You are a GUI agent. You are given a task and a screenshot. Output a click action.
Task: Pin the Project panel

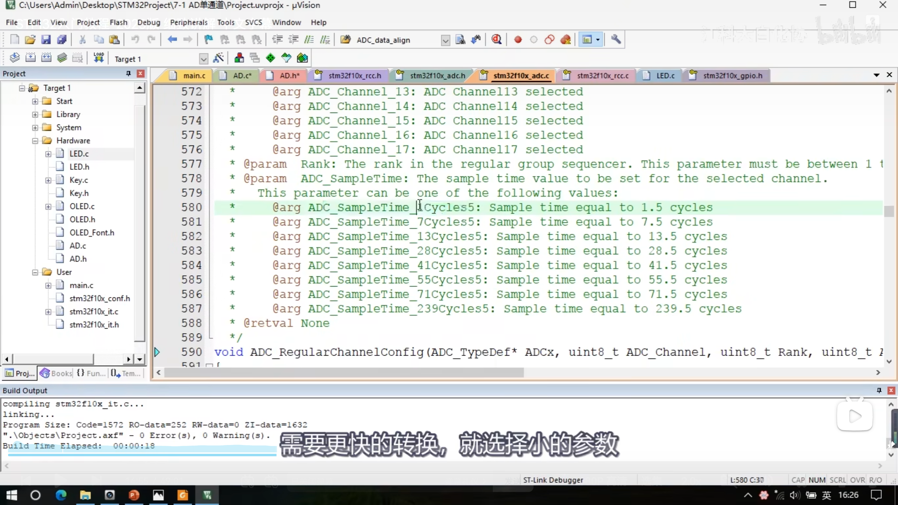coord(128,73)
